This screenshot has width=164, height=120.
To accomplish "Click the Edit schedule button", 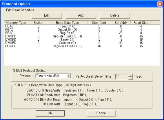I will tap(47, 15).
